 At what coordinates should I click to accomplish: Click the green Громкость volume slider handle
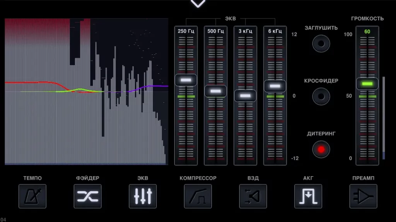tap(367, 84)
